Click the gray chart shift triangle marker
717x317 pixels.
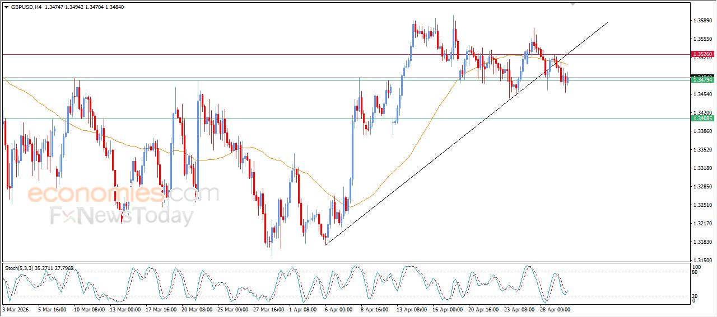click(x=572, y=3)
